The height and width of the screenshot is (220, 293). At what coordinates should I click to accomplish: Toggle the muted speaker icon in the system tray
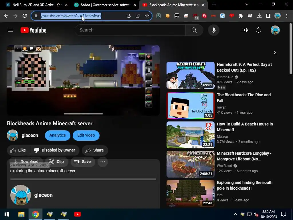click(256, 214)
